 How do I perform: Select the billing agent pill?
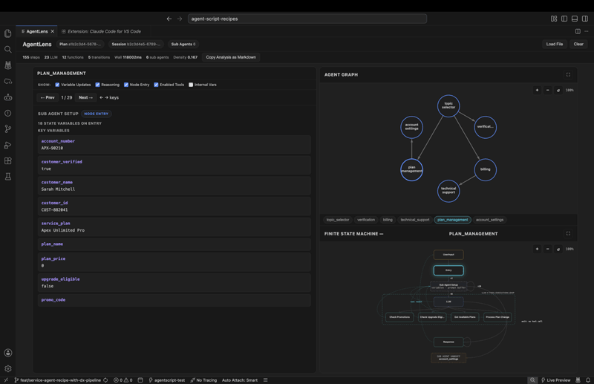tap(388, 220)
